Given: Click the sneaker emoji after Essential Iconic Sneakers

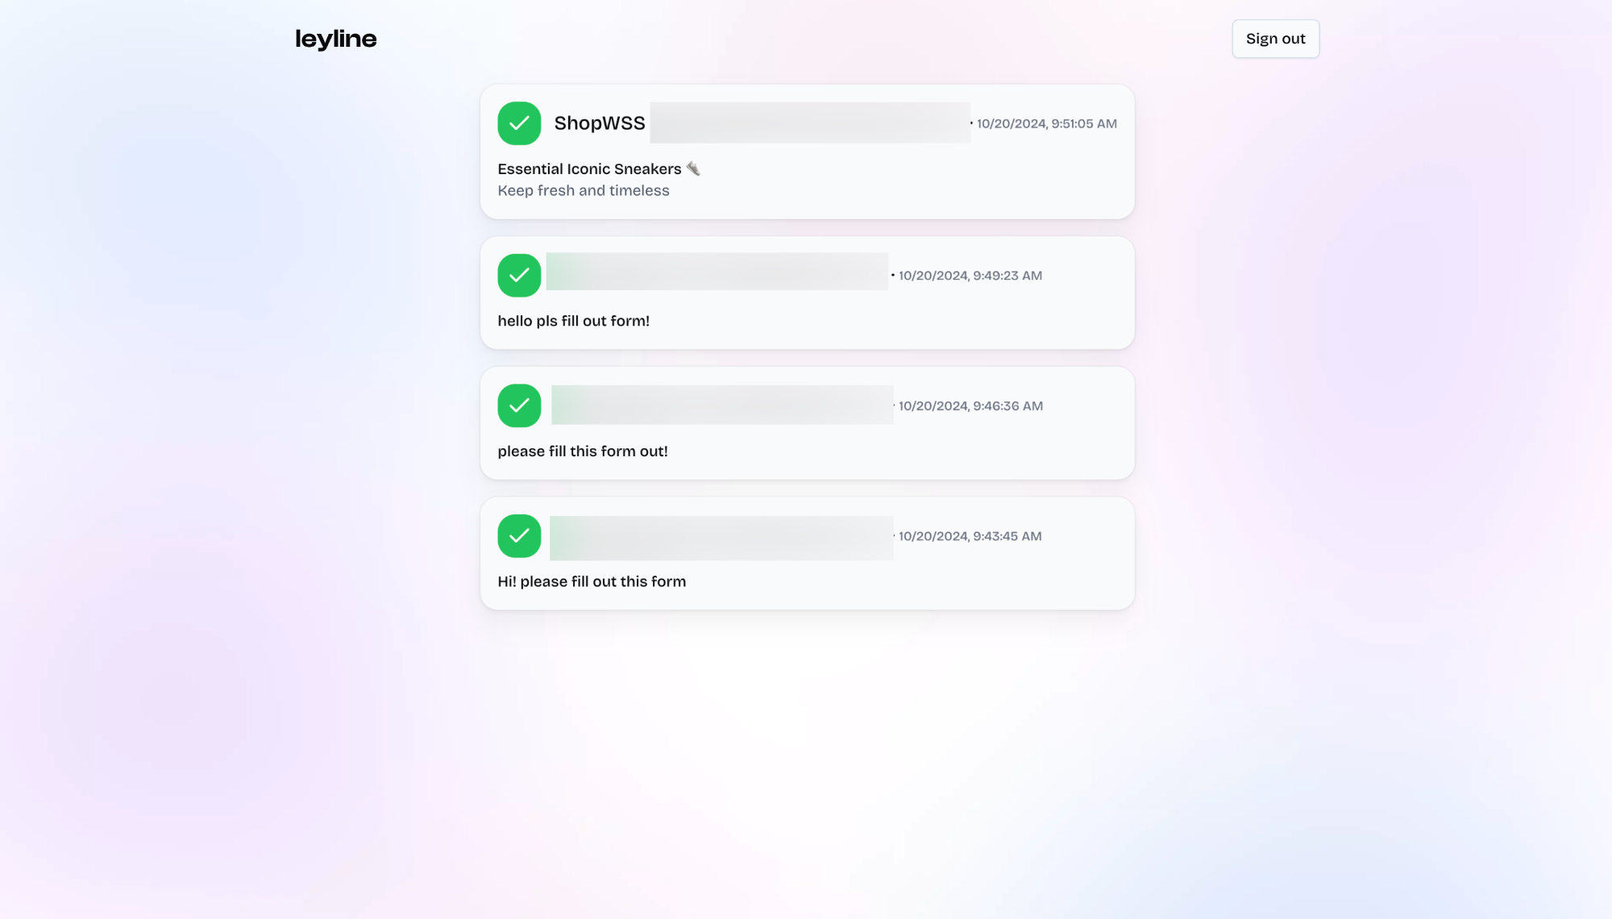Looking at the screenshot, I should coord(693,168).
